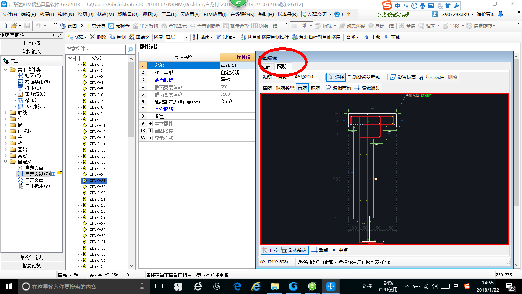Open 报表预览 navigation section
Viewport: 522px width, 294px height.
click(31, 266)
